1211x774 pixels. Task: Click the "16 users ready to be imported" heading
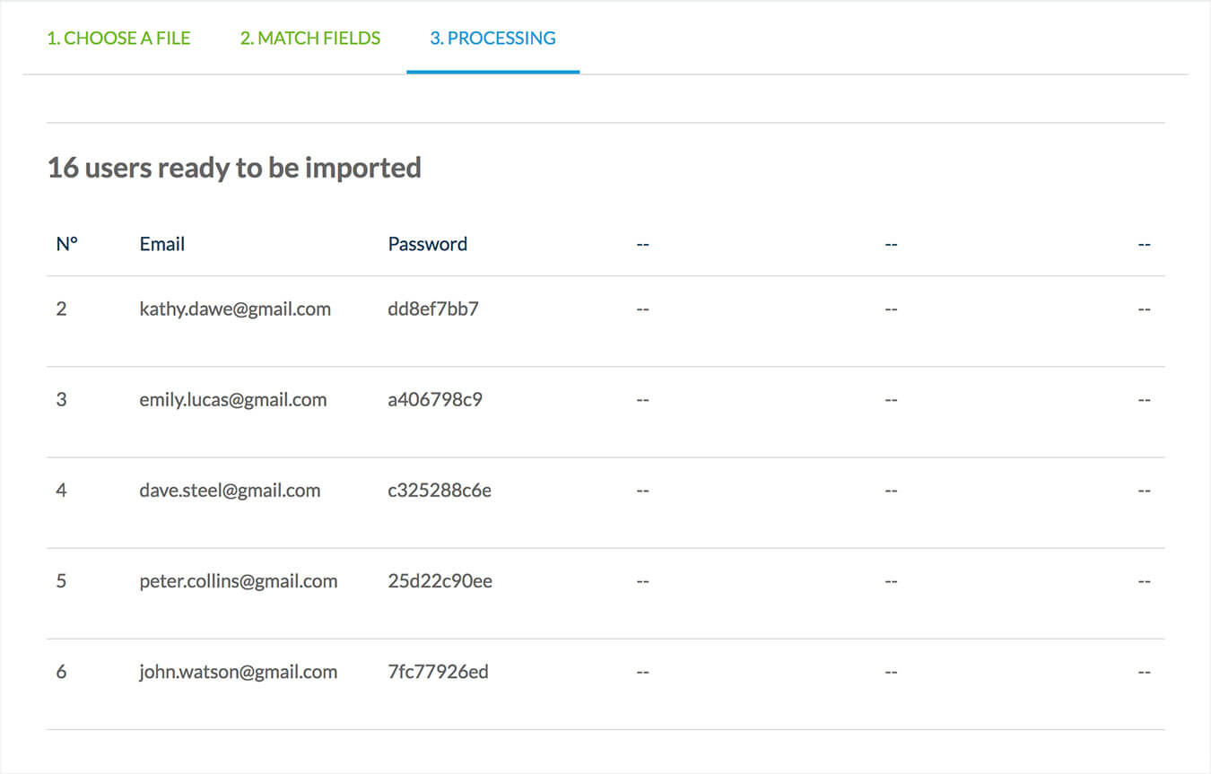pos(234,168)
